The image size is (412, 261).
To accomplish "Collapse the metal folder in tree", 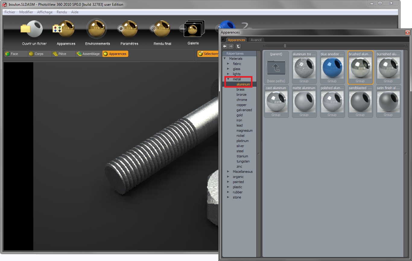I will point(228,79).
